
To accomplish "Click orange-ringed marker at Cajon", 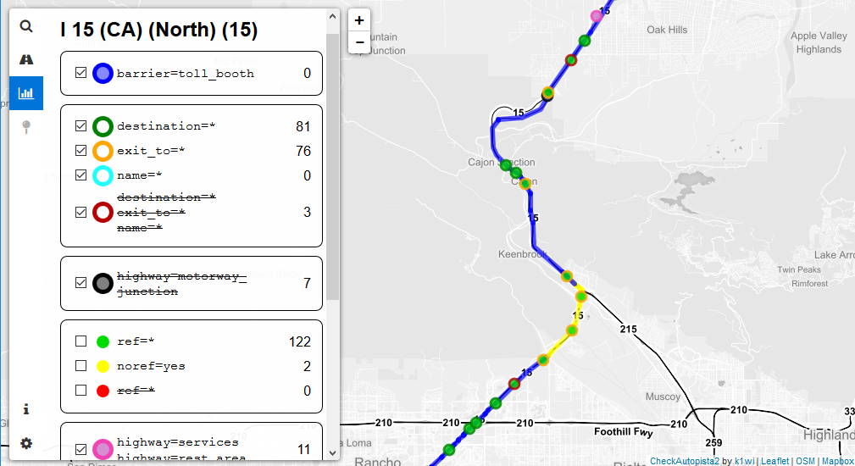I will coord(525,184).
